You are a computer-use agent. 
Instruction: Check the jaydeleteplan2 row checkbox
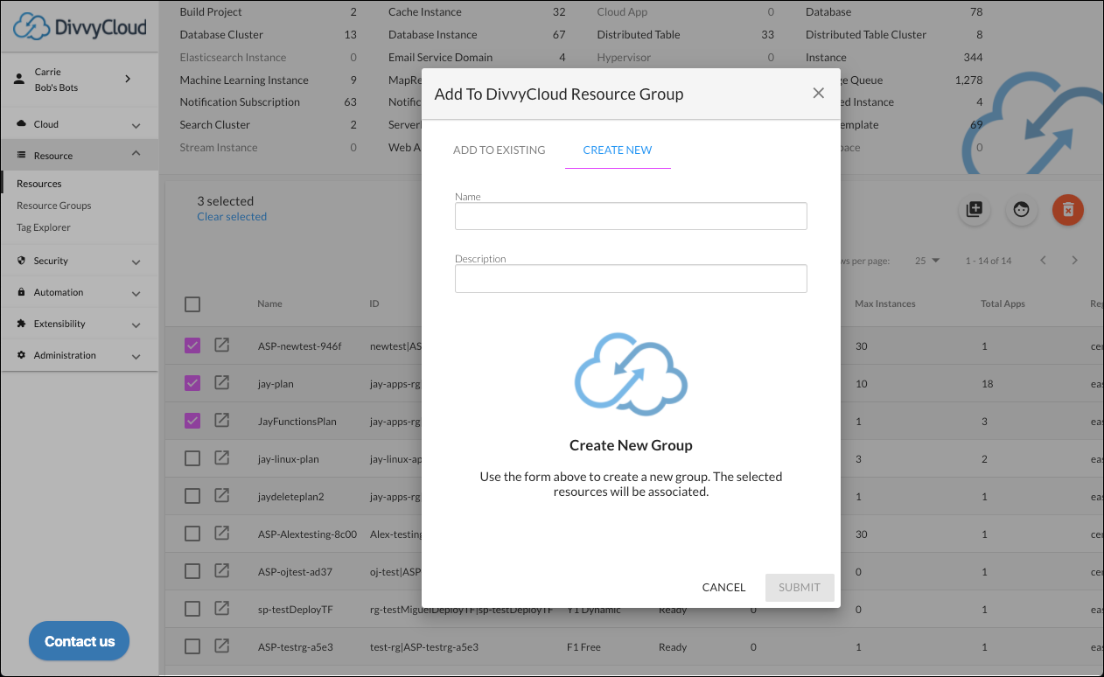click(192, 496)
